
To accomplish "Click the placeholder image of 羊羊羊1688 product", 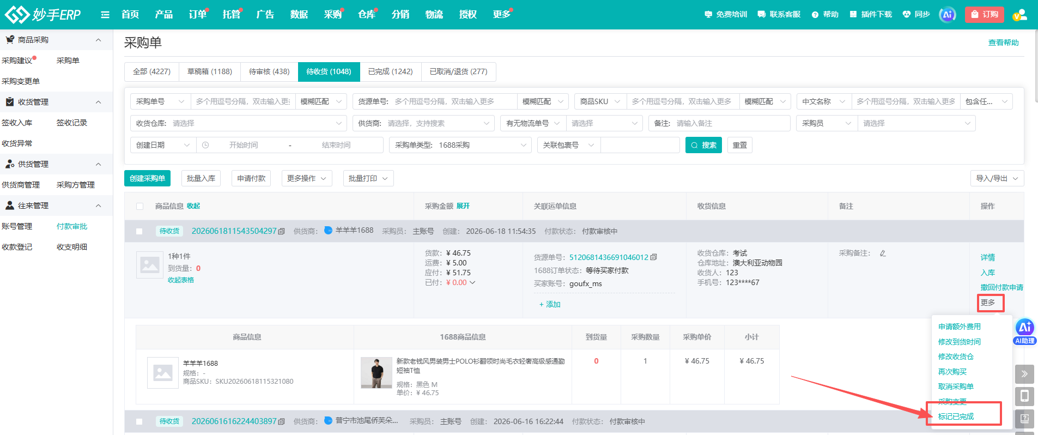I will (x=163, y=373).
